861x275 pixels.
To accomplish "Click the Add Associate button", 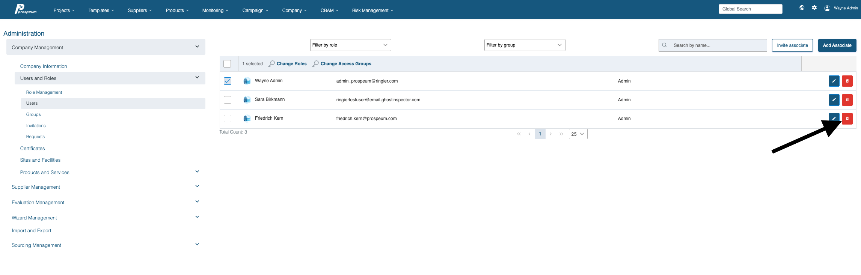I will pyautogui.click(x=837, y=45).
